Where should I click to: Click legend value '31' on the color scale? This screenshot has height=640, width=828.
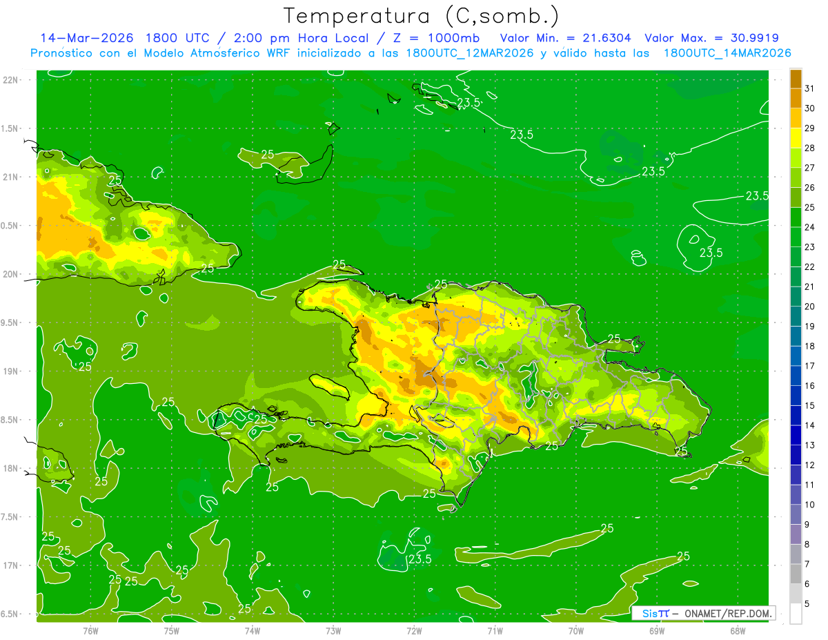[x=810, y=88]
